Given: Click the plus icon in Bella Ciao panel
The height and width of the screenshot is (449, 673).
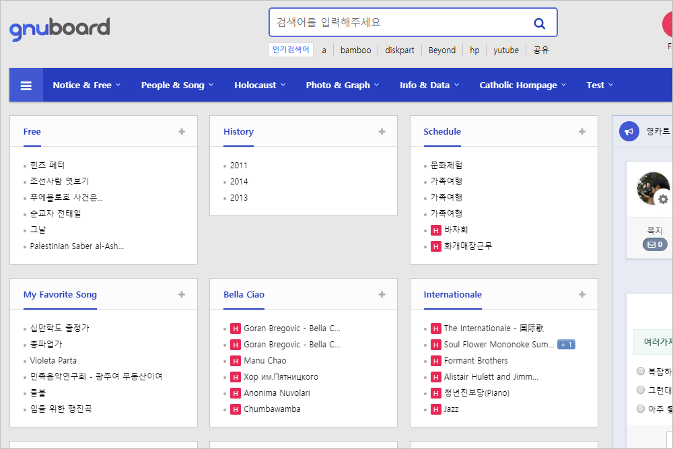Looking at the screenshot, I should [x=382, y=295].
